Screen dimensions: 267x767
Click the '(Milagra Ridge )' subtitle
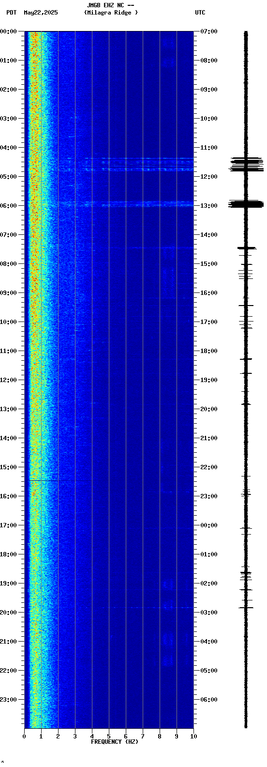point(111,13)
